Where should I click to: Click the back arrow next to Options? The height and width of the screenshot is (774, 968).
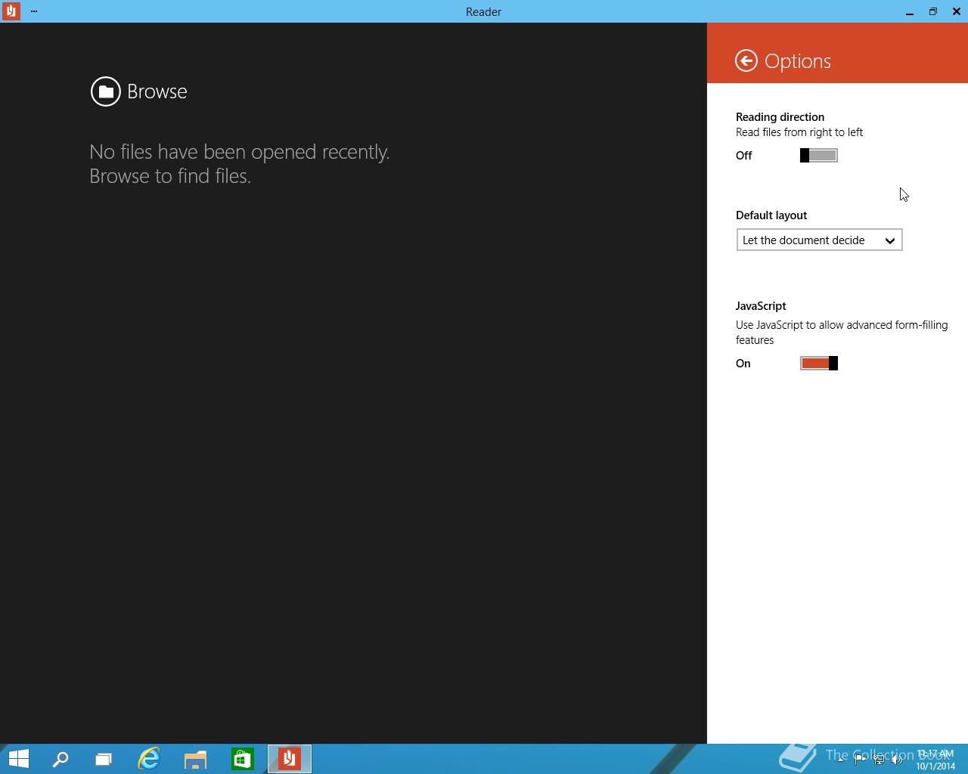746,61
